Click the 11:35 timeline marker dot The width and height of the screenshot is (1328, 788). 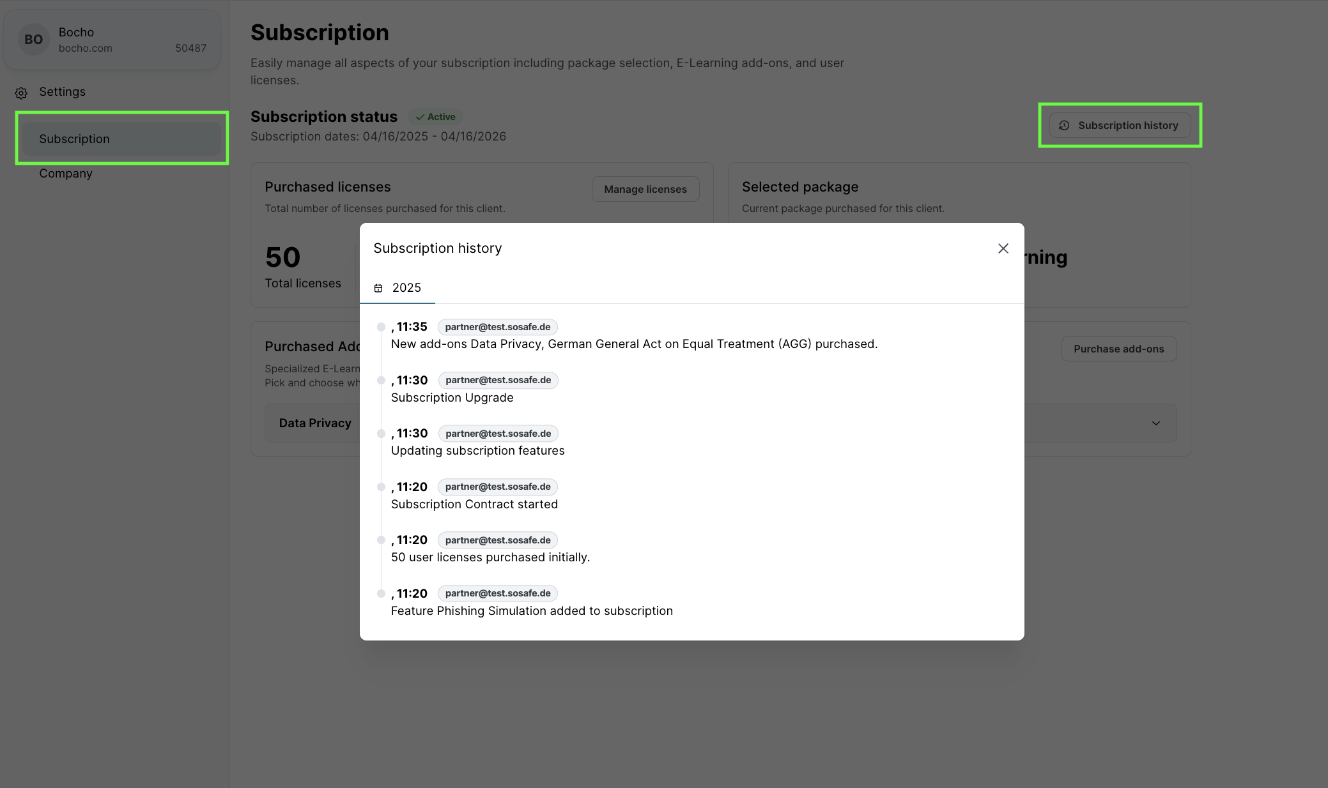(381, 327)
